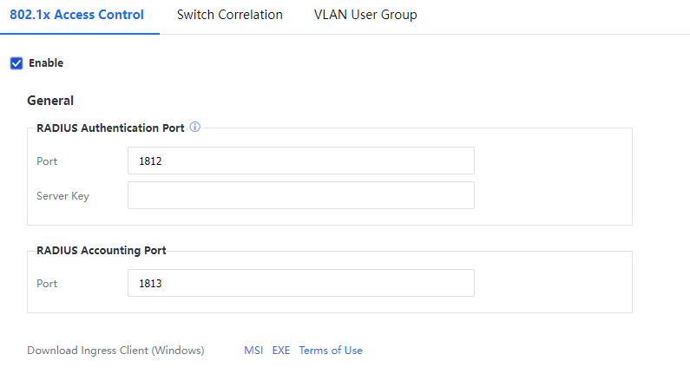The image size is (690, 374).
Task: Click the RADIUS Accounting Port group title
Action: click(x=102, y=250)
